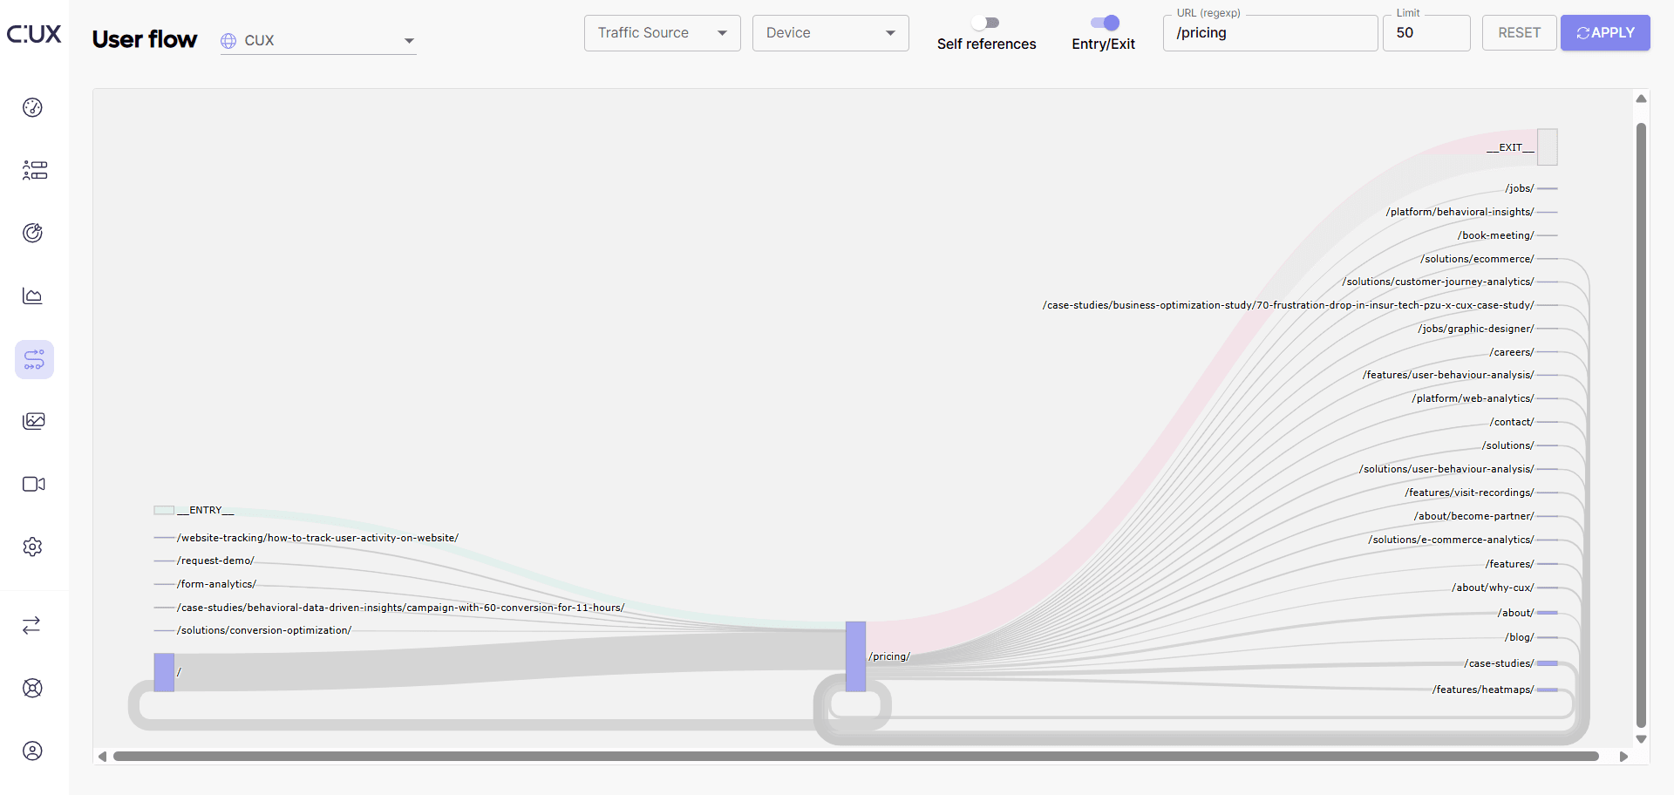Click the CUX logo
Image resolution: width=1674 pixels, height=795 pixels.
click(34, 34)
